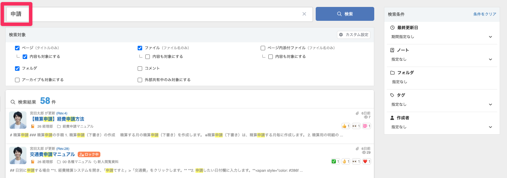This screenshot has height=178, width=507.
Task: Click (Rev.4) revision link
Action: 62,113
